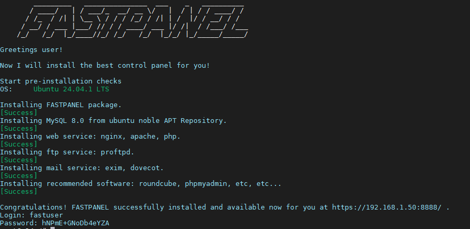This screenshot has width=470, height=229.
Task: Click the Ubuntu 24.04.1 LTS text
Action: [71, 89]
